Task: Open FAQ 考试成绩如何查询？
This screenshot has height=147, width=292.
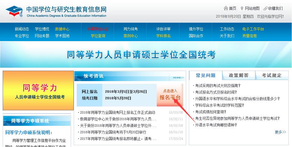Action: (x=210, y=112)
